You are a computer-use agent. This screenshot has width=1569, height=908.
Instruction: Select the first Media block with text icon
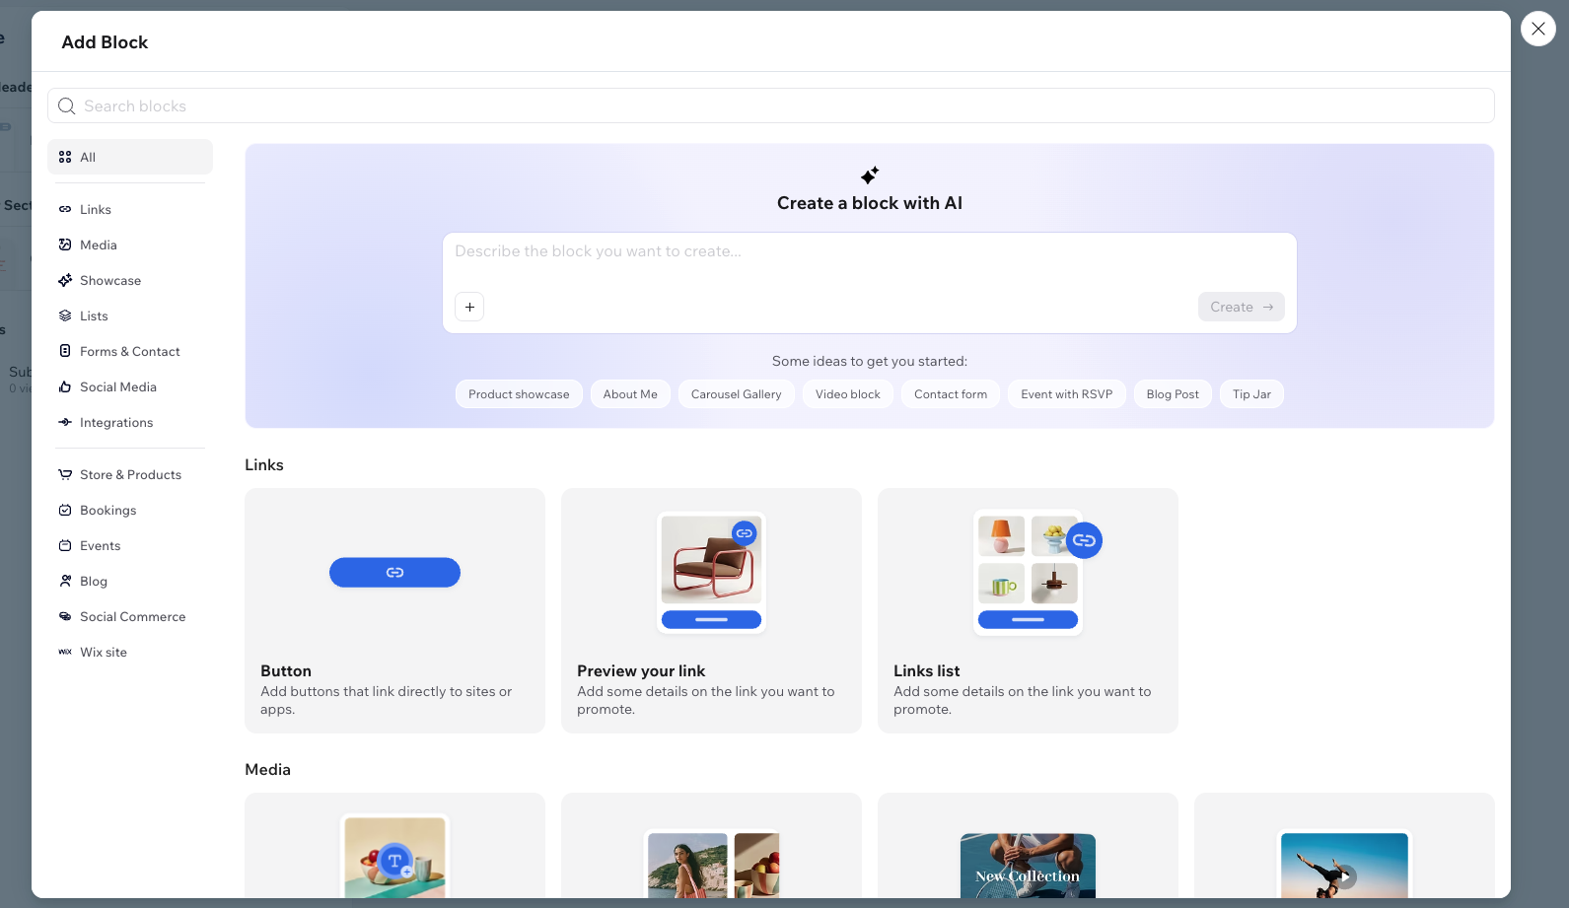coord(394,846)
